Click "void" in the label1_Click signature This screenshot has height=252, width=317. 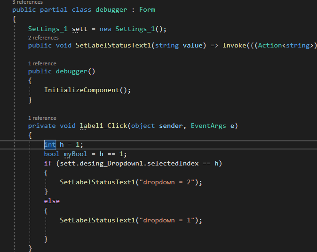point(68,126)
